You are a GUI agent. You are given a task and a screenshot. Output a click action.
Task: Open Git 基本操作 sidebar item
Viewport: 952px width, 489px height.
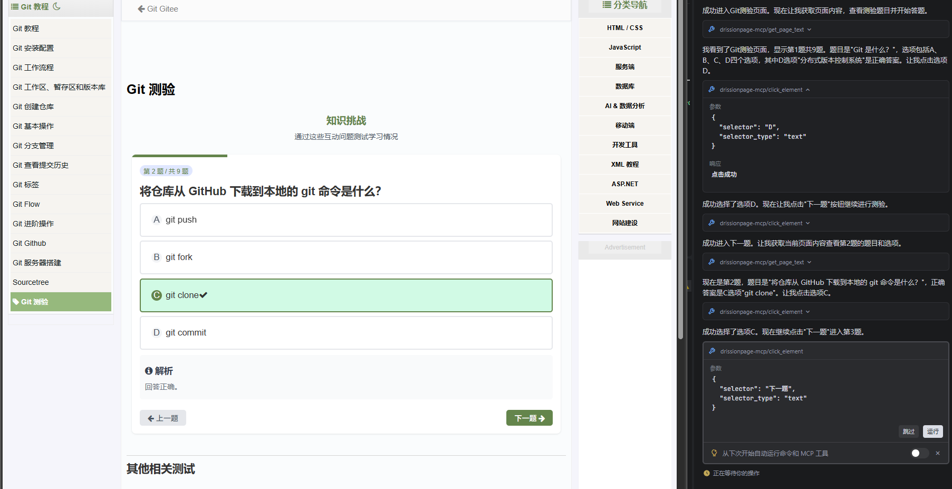[x=61, y=126]
